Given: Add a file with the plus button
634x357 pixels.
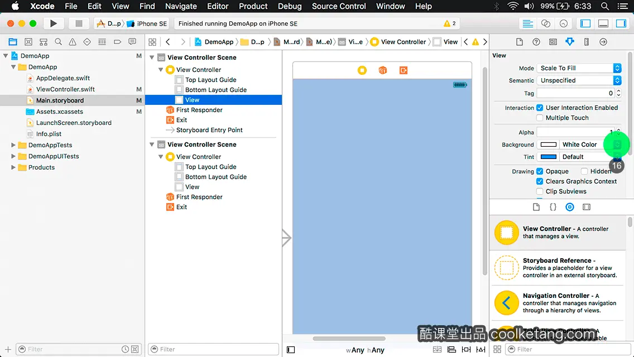Looking at the screenshot, I should pyautogui.click(x=8, y=349).
